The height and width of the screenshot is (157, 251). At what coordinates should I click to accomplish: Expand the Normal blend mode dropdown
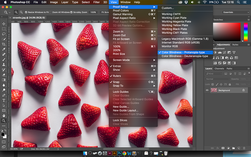pos(217,79)
